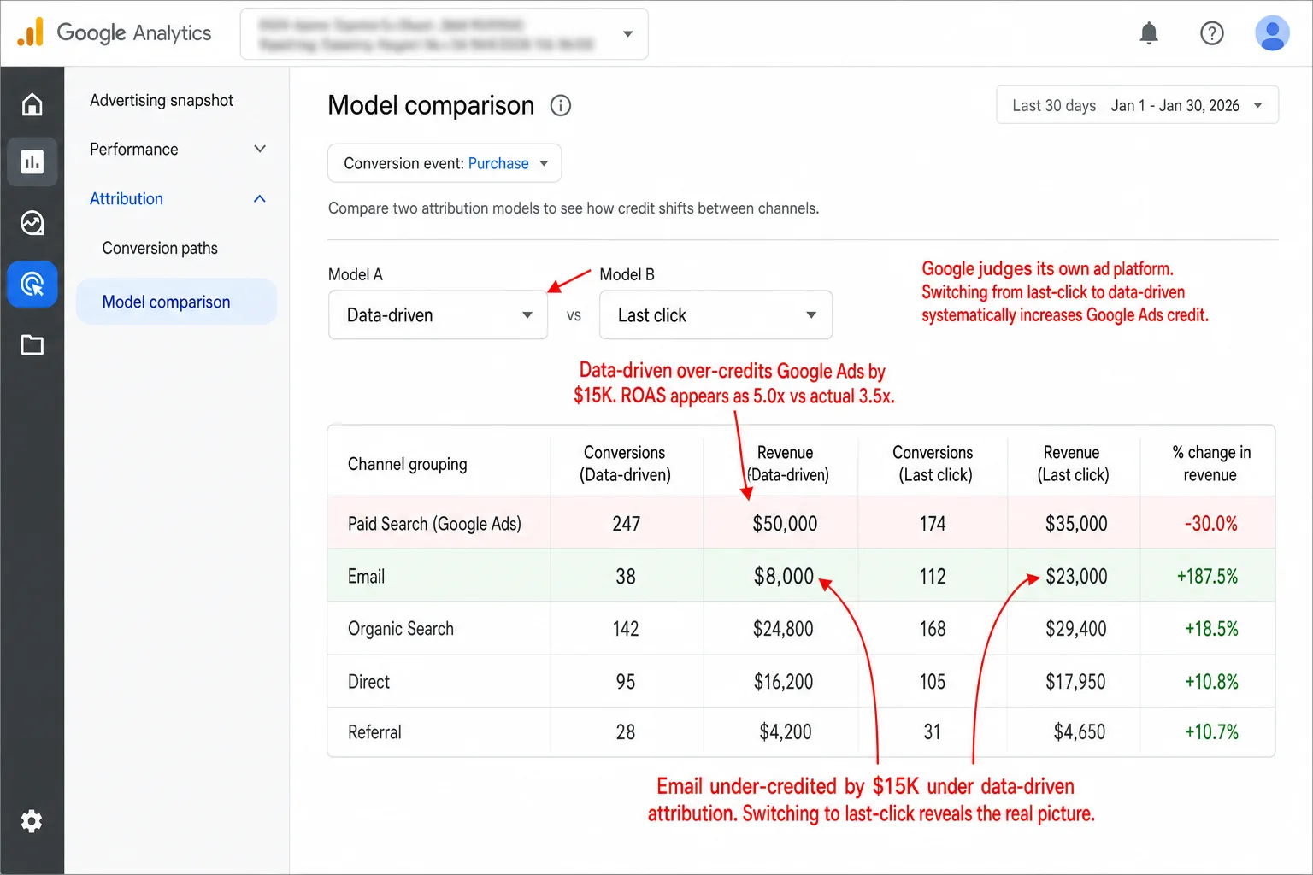Expand the Performance section
The image size is (1313, 875).
177,150
